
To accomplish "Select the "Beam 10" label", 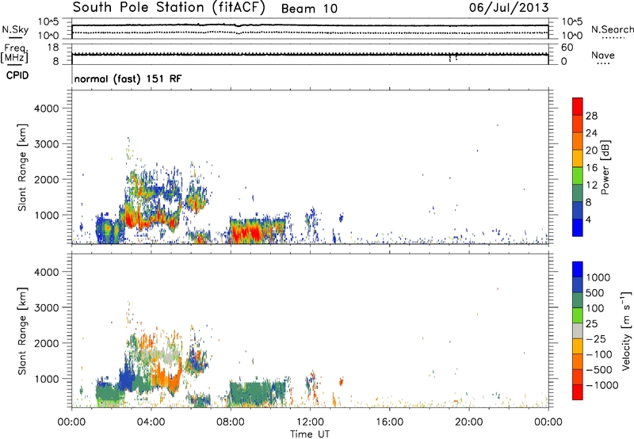I will [x=309, y=9].
